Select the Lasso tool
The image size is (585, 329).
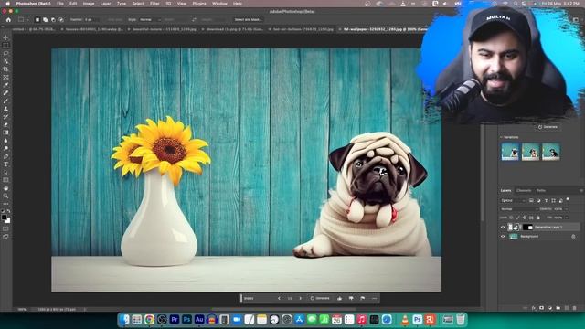(5, 53)
